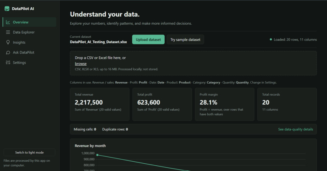
Task: Click the 'Change in Settings' text
Action: click(x=263, y=83)
